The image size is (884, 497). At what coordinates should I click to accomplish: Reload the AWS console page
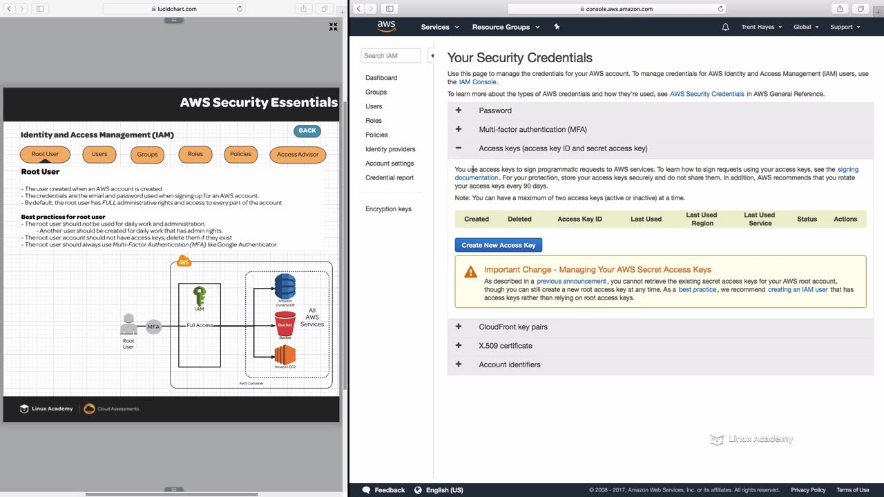(720, 9)
